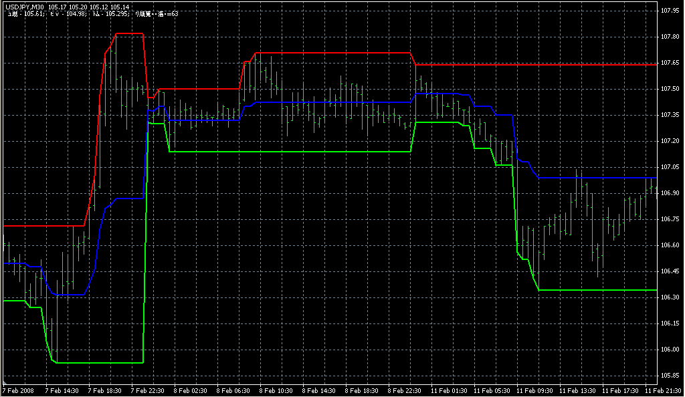Click the 107.05 price axis label
Viewport: 685px width, 397px height.
click(670, 166)
